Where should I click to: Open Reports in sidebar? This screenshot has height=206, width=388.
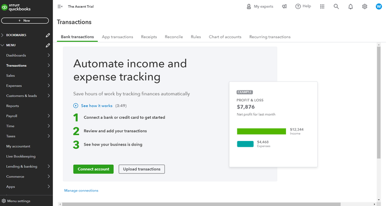(12, 106)
